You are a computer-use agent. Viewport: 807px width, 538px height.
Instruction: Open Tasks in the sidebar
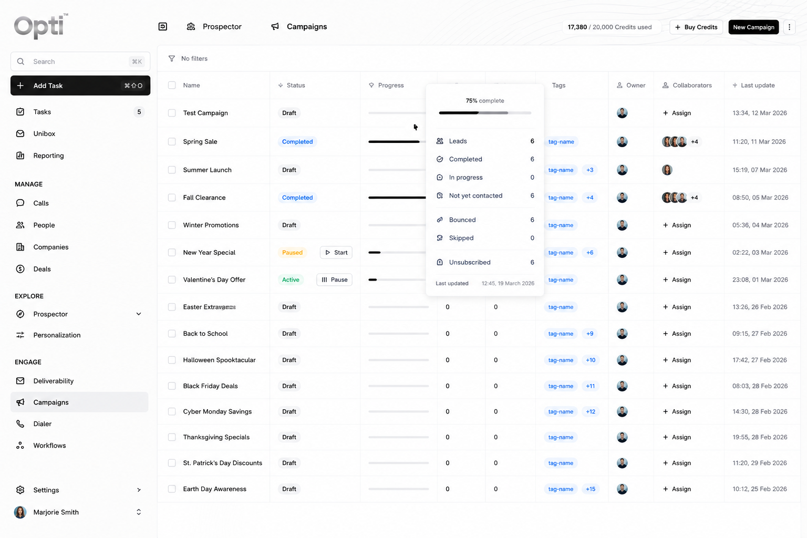pyautogui.click(x=79, y=112)
